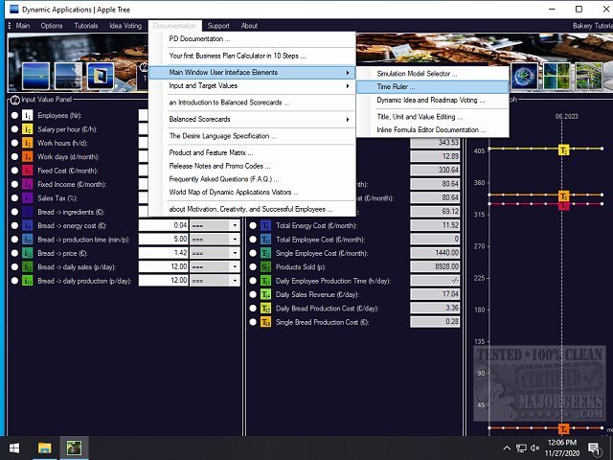Viewport: 613px width, 460px height.
Task: Show hidden system tray icons
Action: pyautogui.click(x=507, y=448)
